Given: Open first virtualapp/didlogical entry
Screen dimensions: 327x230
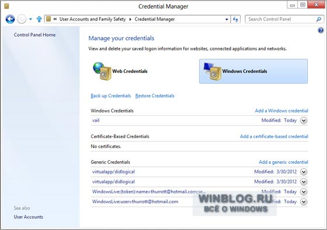Looking at the screenshot, I should 113,172.
